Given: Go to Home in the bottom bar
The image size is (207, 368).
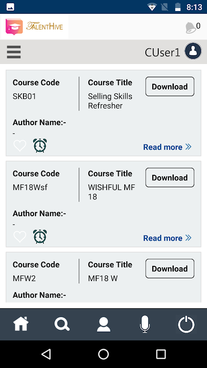Looking at the screenshot, I should [x=21, y=324].
